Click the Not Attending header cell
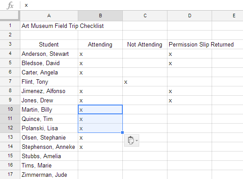 click(145, 44)
